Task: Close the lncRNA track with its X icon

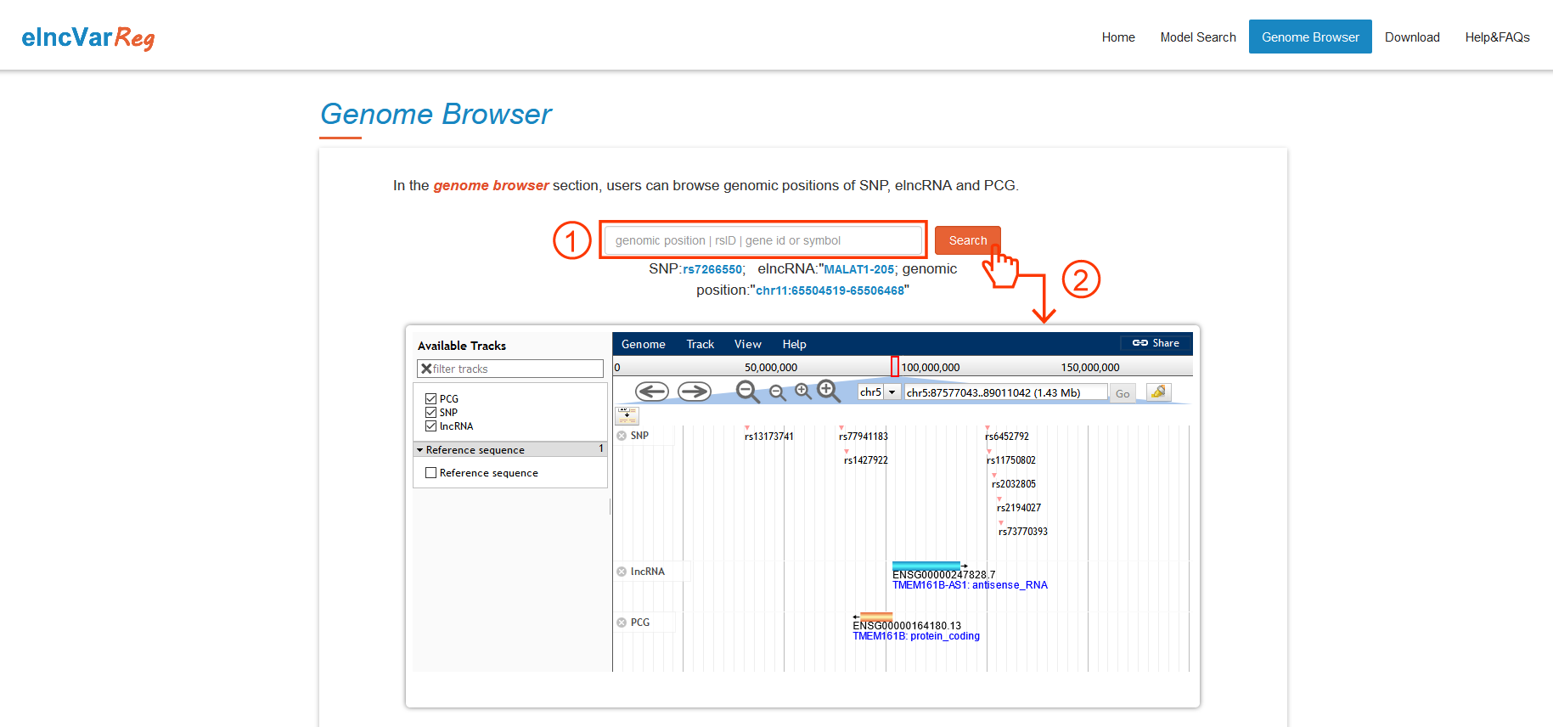Action: pyautogui.click(x=622, y=572)
